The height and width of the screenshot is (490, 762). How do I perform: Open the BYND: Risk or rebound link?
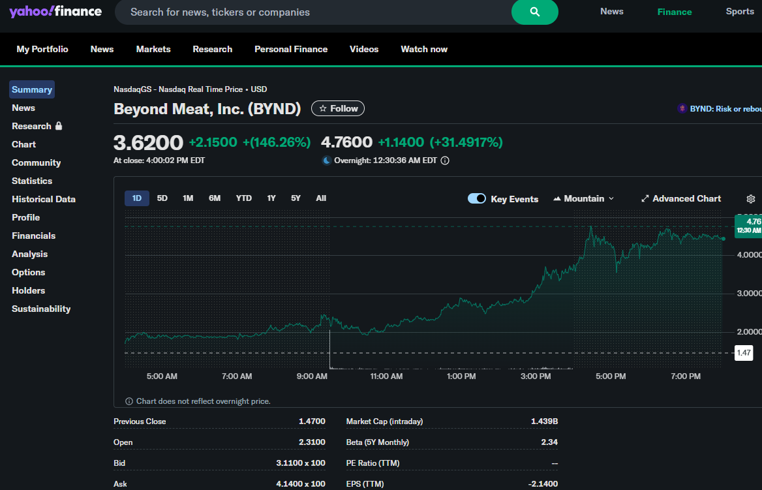click(725, 109)
